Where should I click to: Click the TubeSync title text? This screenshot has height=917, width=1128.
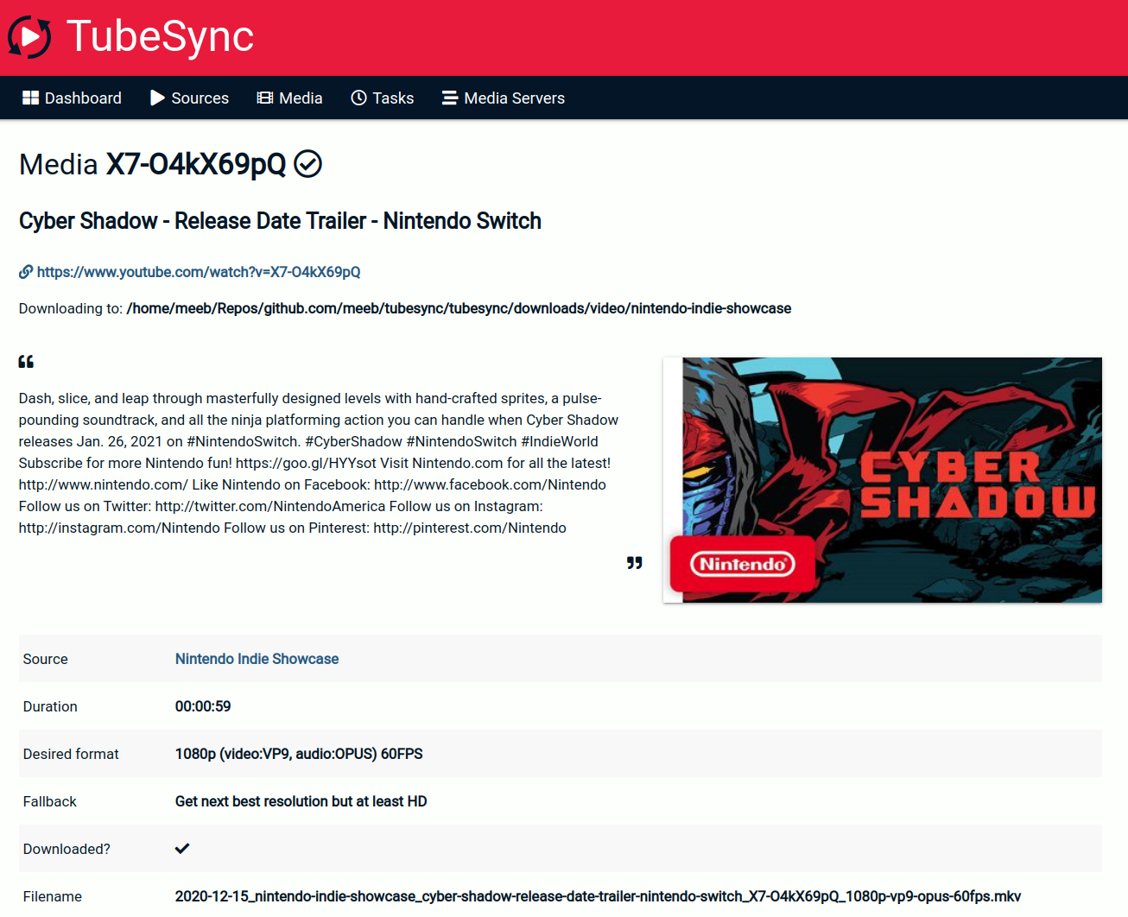click(x=161, y=36)
